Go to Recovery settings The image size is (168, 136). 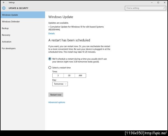23,35
